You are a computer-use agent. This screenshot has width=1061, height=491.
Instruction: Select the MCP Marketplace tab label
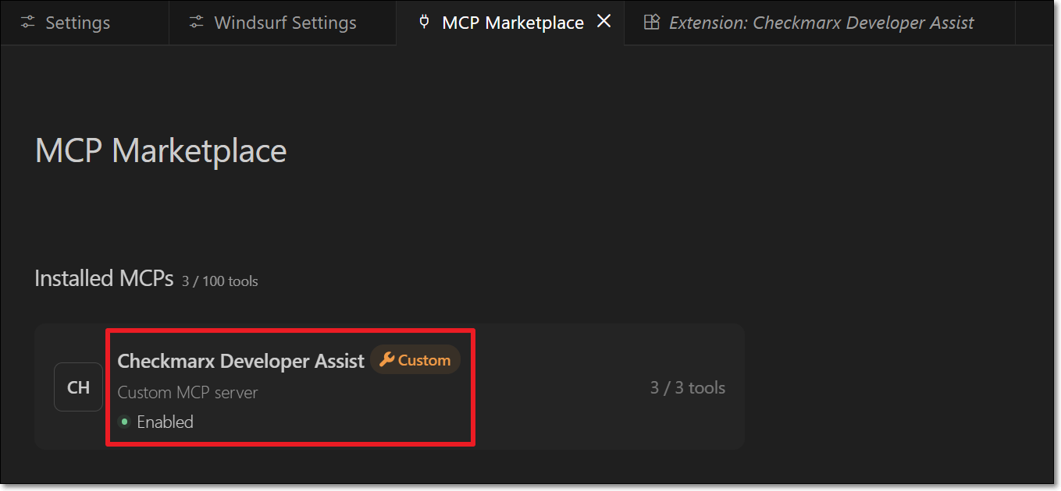point(512,23)
